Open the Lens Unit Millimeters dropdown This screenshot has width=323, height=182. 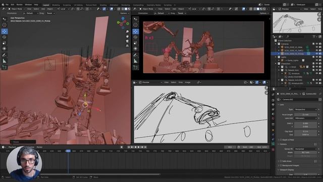[x=305, y=118]
